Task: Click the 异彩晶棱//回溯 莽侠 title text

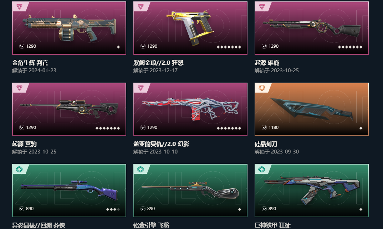Action: (39, 225)
